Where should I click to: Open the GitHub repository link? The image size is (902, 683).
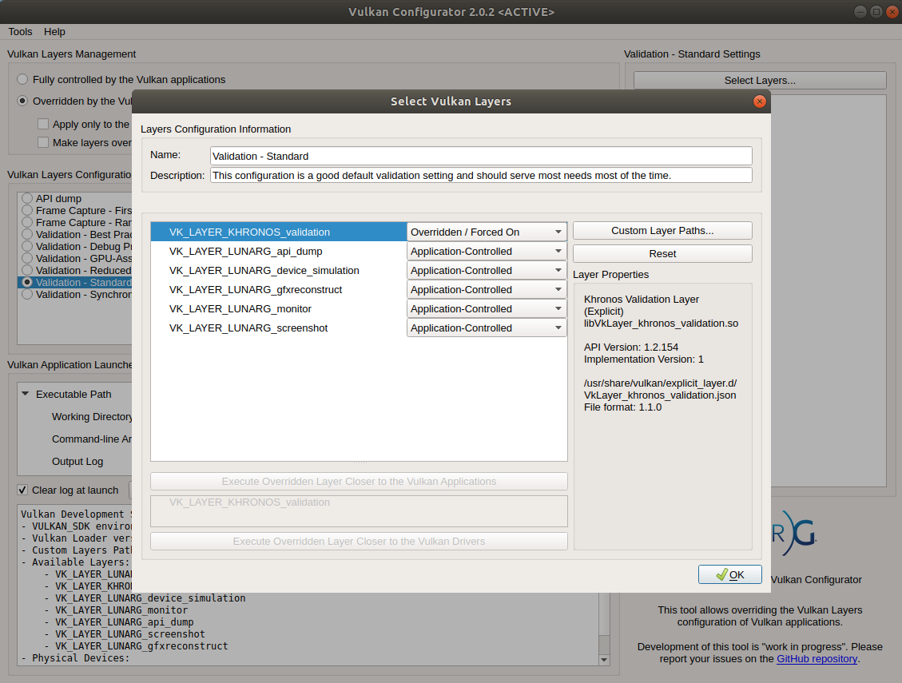click(x=817, y=658)
